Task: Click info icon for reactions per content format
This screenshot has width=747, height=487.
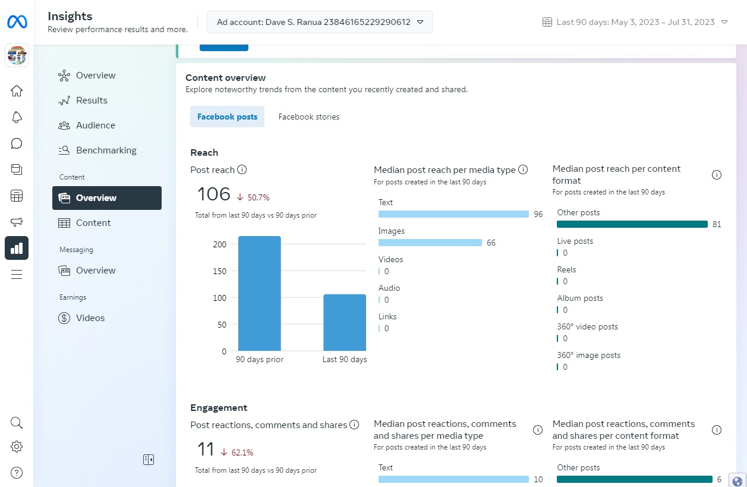Action: click(717, 430)
